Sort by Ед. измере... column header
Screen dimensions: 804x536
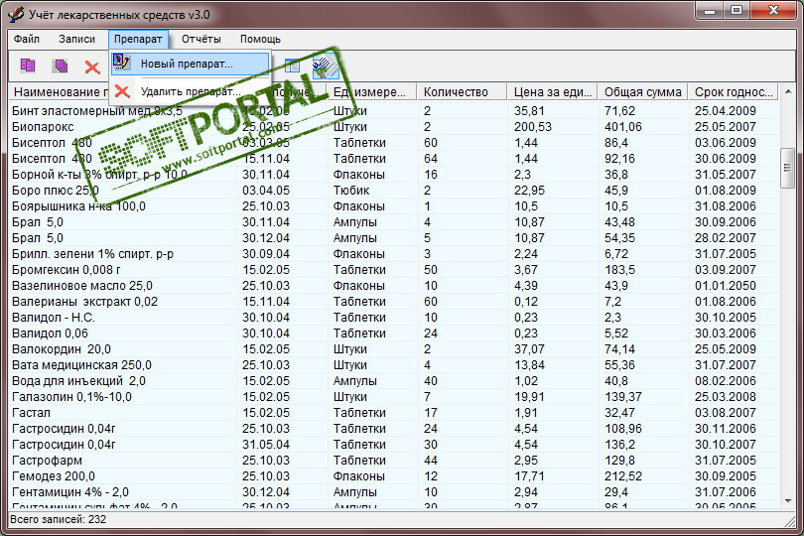click(373, 91)
